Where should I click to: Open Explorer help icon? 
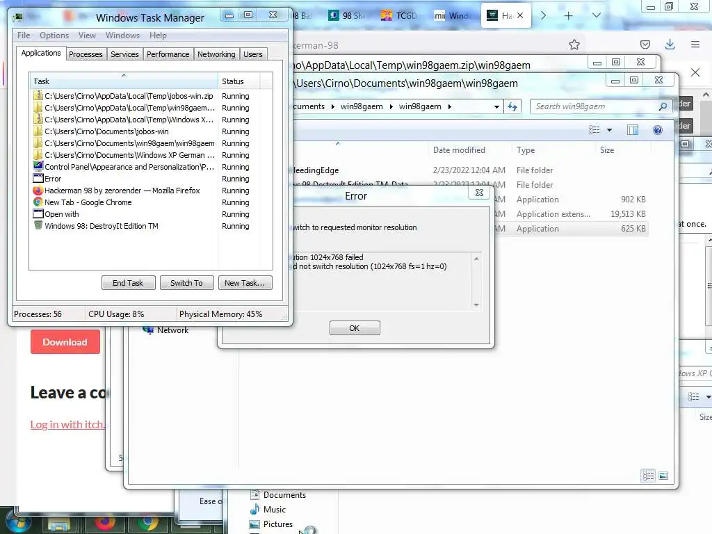(658, 130)
